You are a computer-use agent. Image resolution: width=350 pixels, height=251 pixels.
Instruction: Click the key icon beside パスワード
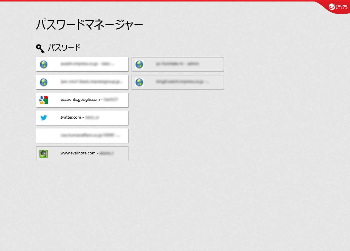pyautogui.click(x=40, y=49)
